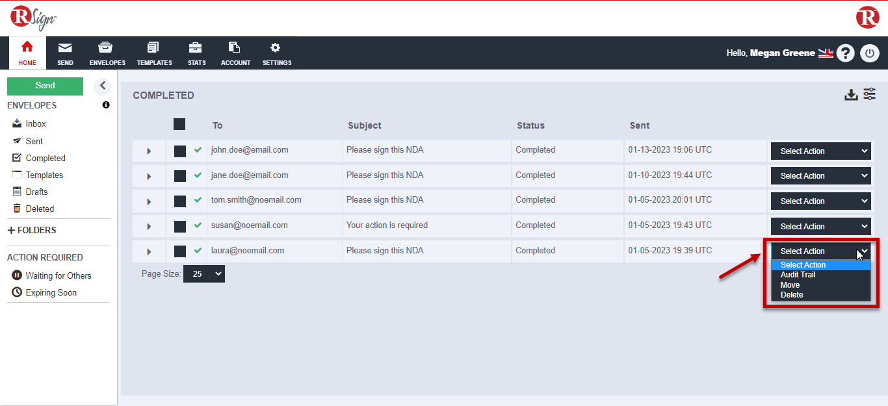
Task: Collapse the sidebar with the chevron button
Action: [102, 86]
